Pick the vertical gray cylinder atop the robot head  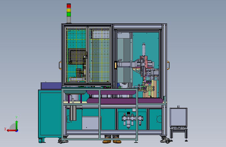coord(144,49)
